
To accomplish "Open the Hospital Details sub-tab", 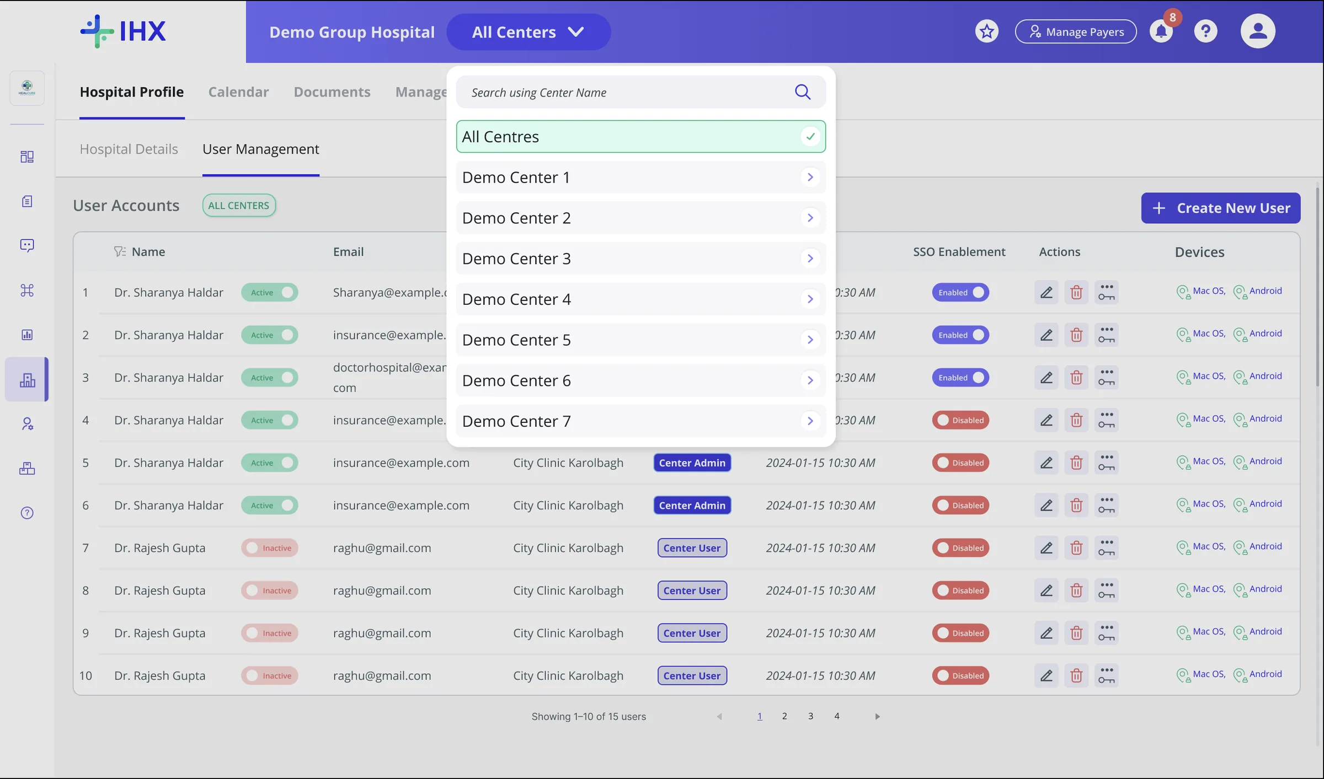I will pos(129,149).
